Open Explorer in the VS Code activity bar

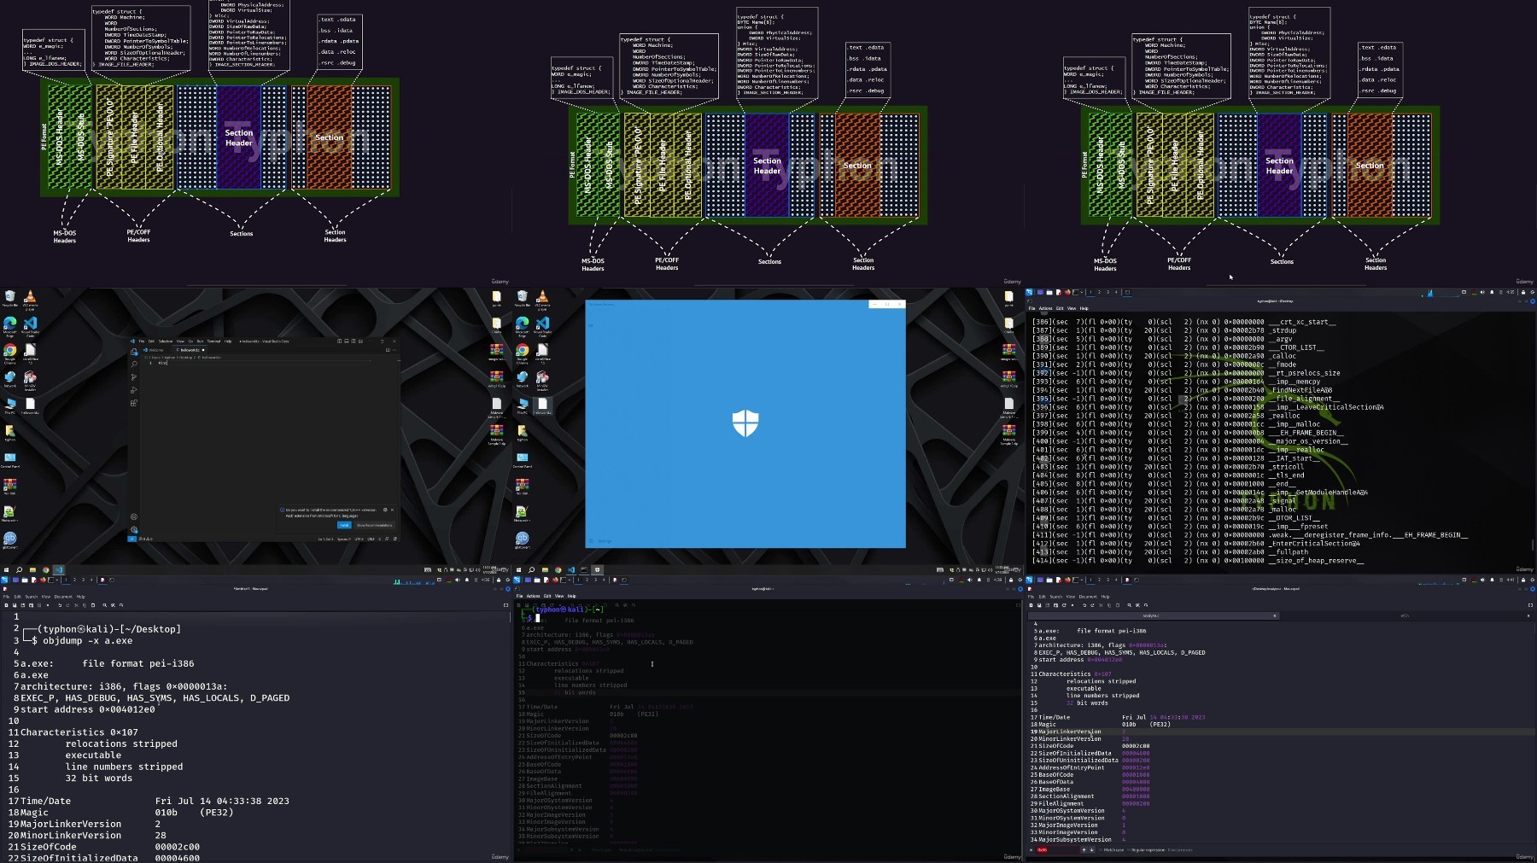pos(134,352)
